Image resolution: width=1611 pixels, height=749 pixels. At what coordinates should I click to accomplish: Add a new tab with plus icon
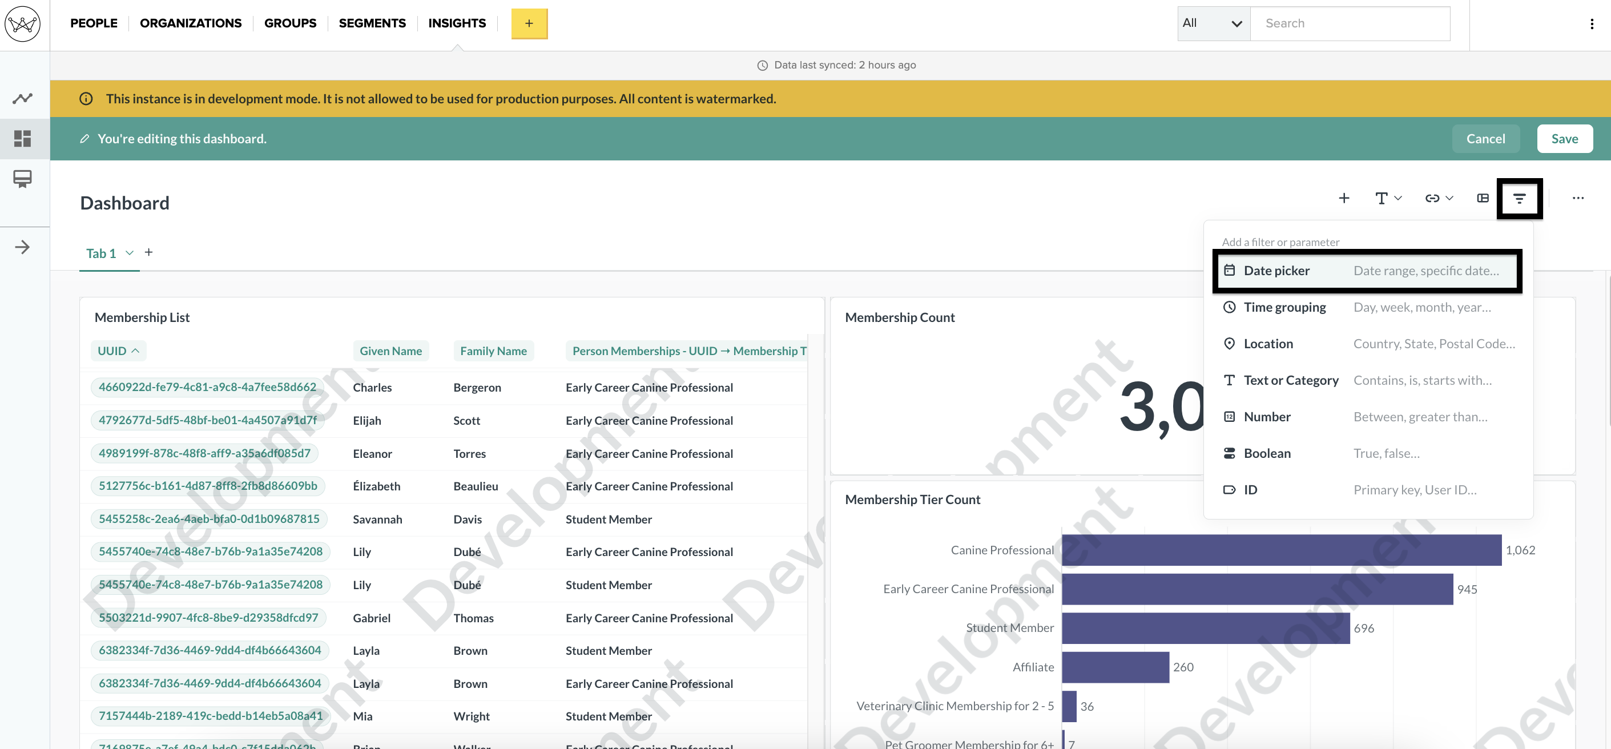point(149,252)
